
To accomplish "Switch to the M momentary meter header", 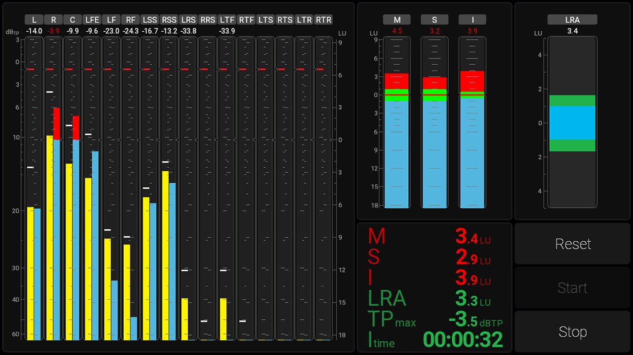I will (396, 19).
